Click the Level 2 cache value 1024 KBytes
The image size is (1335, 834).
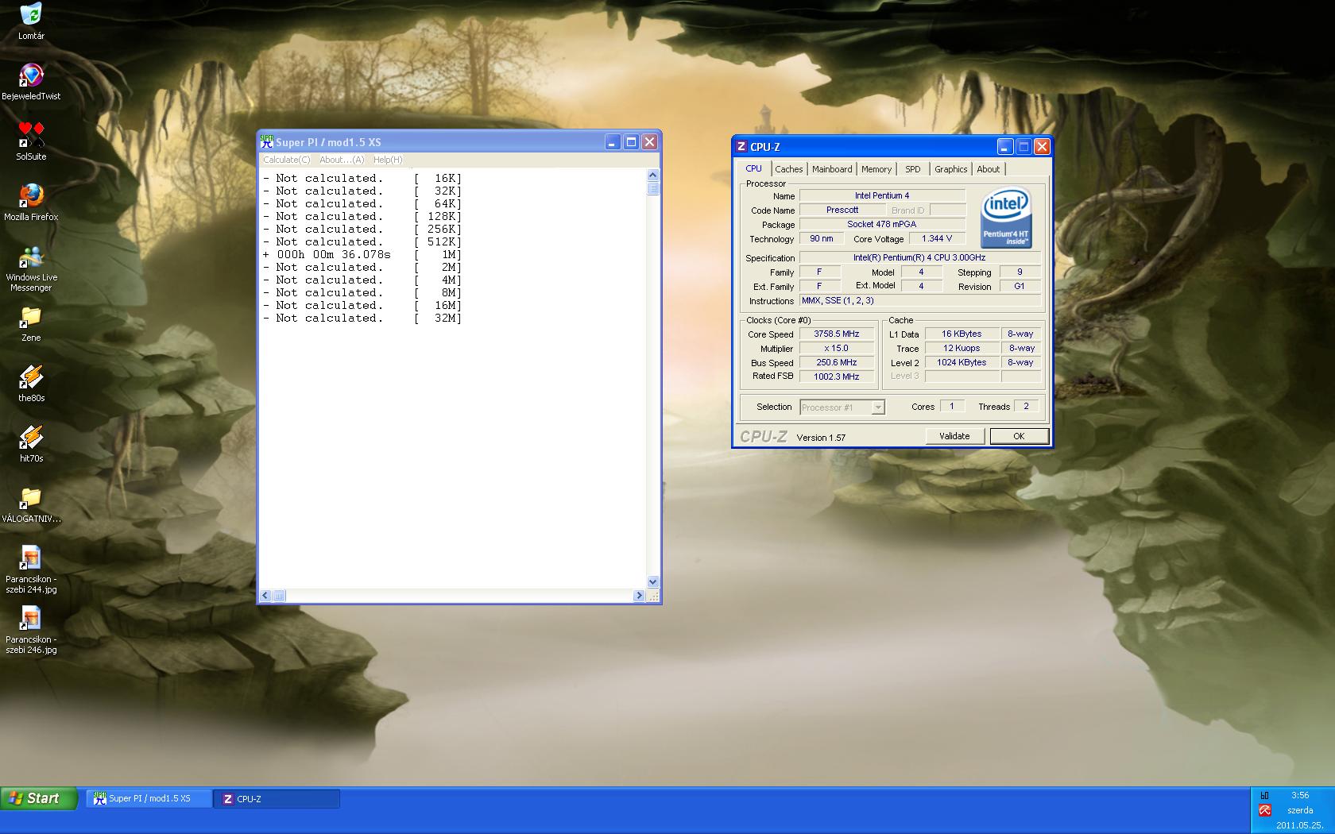click(962, 363)
